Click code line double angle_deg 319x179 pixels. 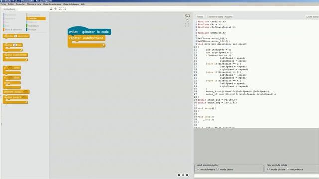(217, 103)
